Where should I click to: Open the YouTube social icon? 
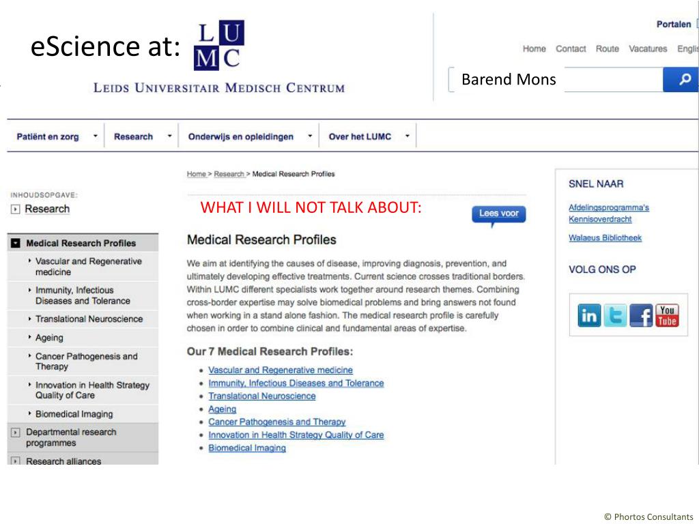click(x=667, y=315)
